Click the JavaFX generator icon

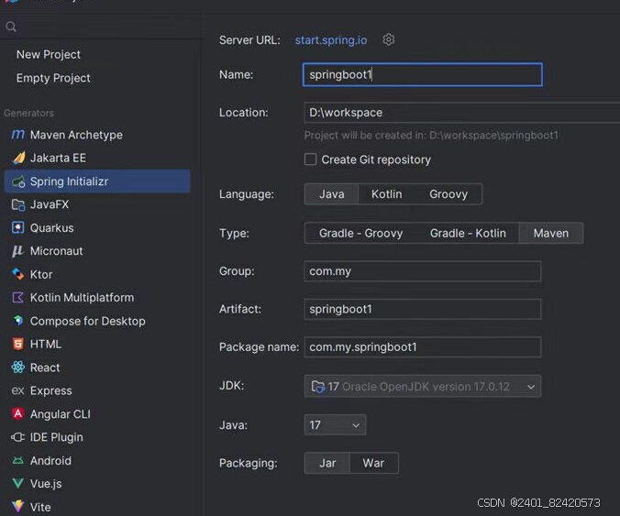pos(17,204)
